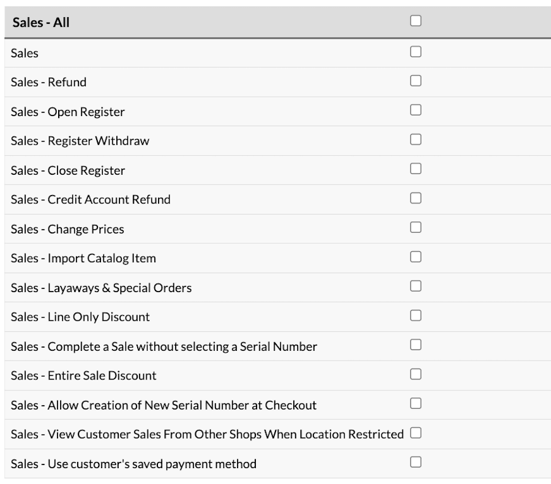Tick Layaways & Special Orders checkbox

coord(416,286)
